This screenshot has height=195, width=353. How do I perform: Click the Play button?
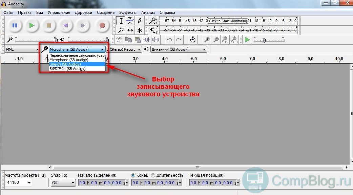click(x=32, y=25)
